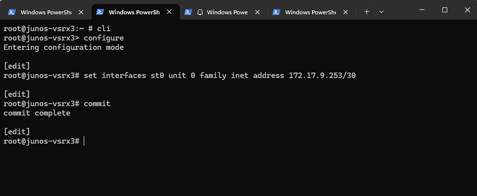This screenshot has height=196, width=477.
Task: Close the rightmost Windows PowerShell tab
Action: (x=346, y=12)
